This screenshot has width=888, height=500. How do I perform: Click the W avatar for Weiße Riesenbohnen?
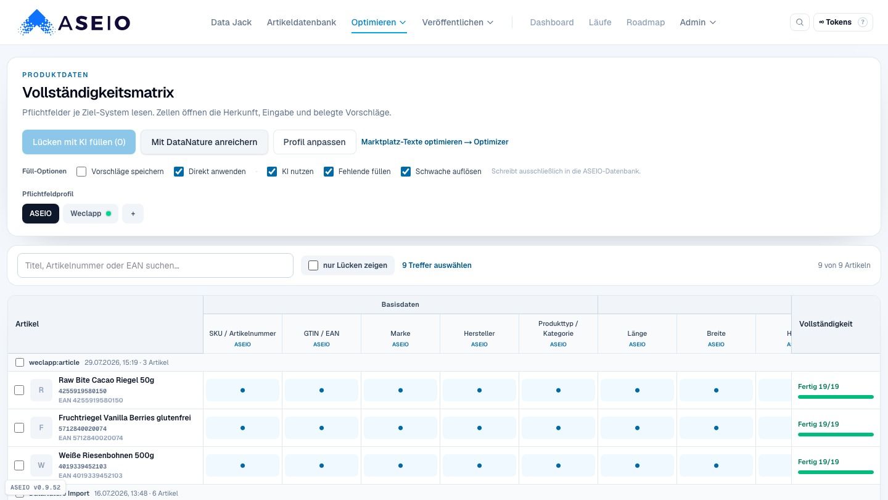(41, 465)
